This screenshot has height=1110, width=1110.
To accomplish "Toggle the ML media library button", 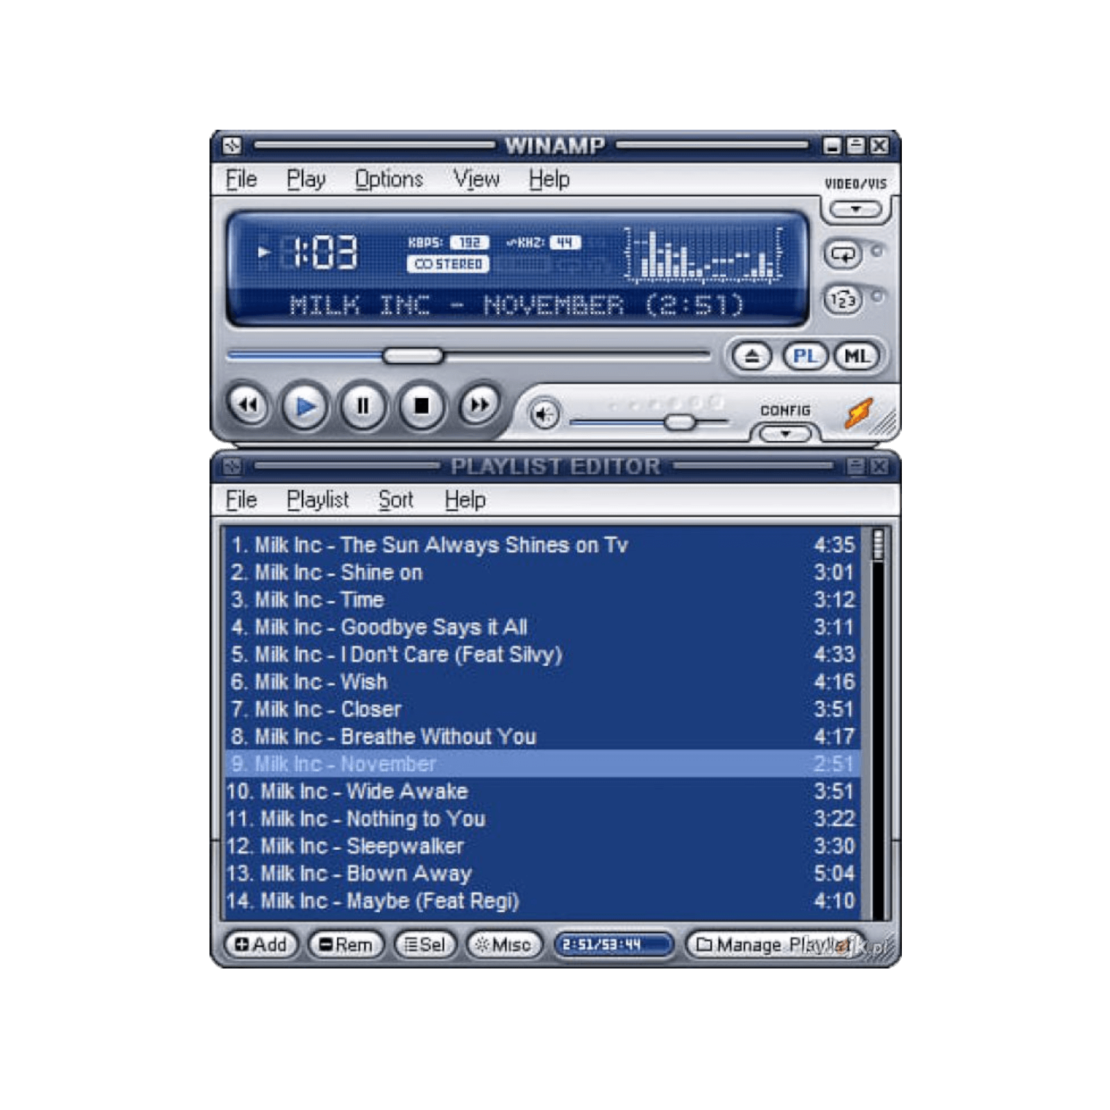I will [857, 357].
